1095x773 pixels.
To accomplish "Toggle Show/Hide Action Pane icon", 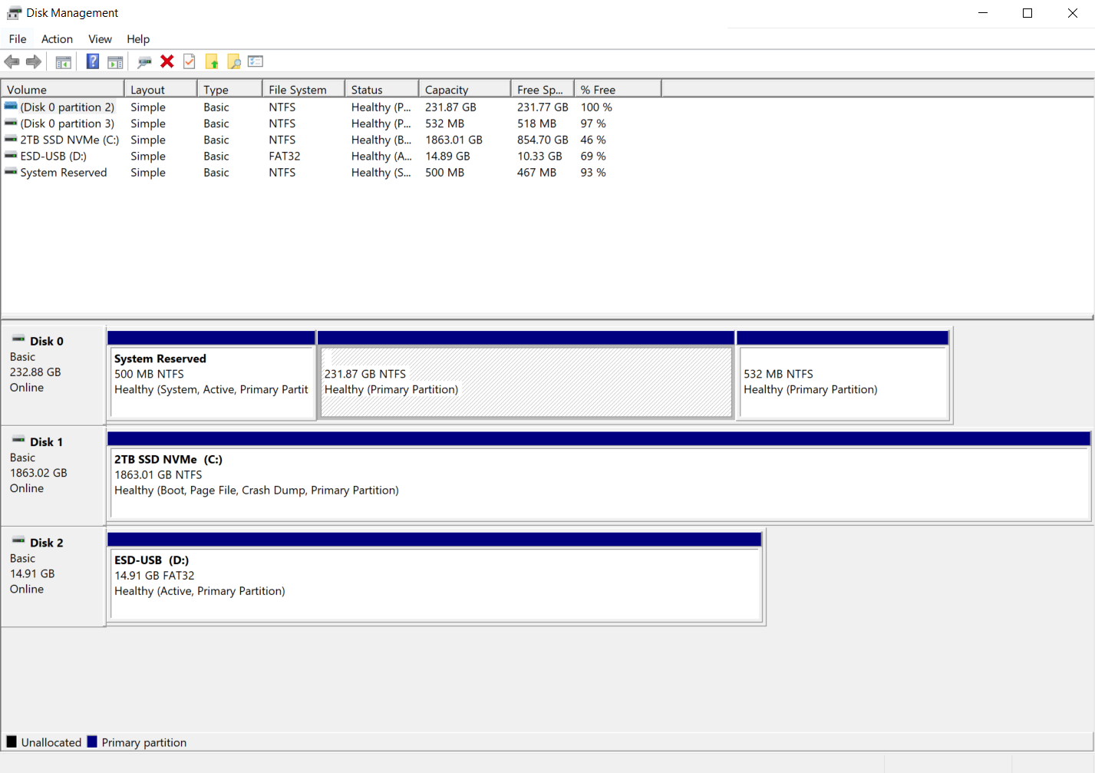I will pyautogui.click(x=115, y=61).
